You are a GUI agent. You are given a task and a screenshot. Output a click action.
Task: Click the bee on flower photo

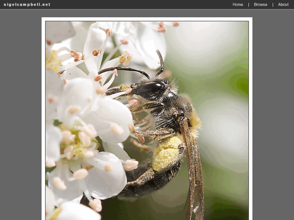click(147, 121)
